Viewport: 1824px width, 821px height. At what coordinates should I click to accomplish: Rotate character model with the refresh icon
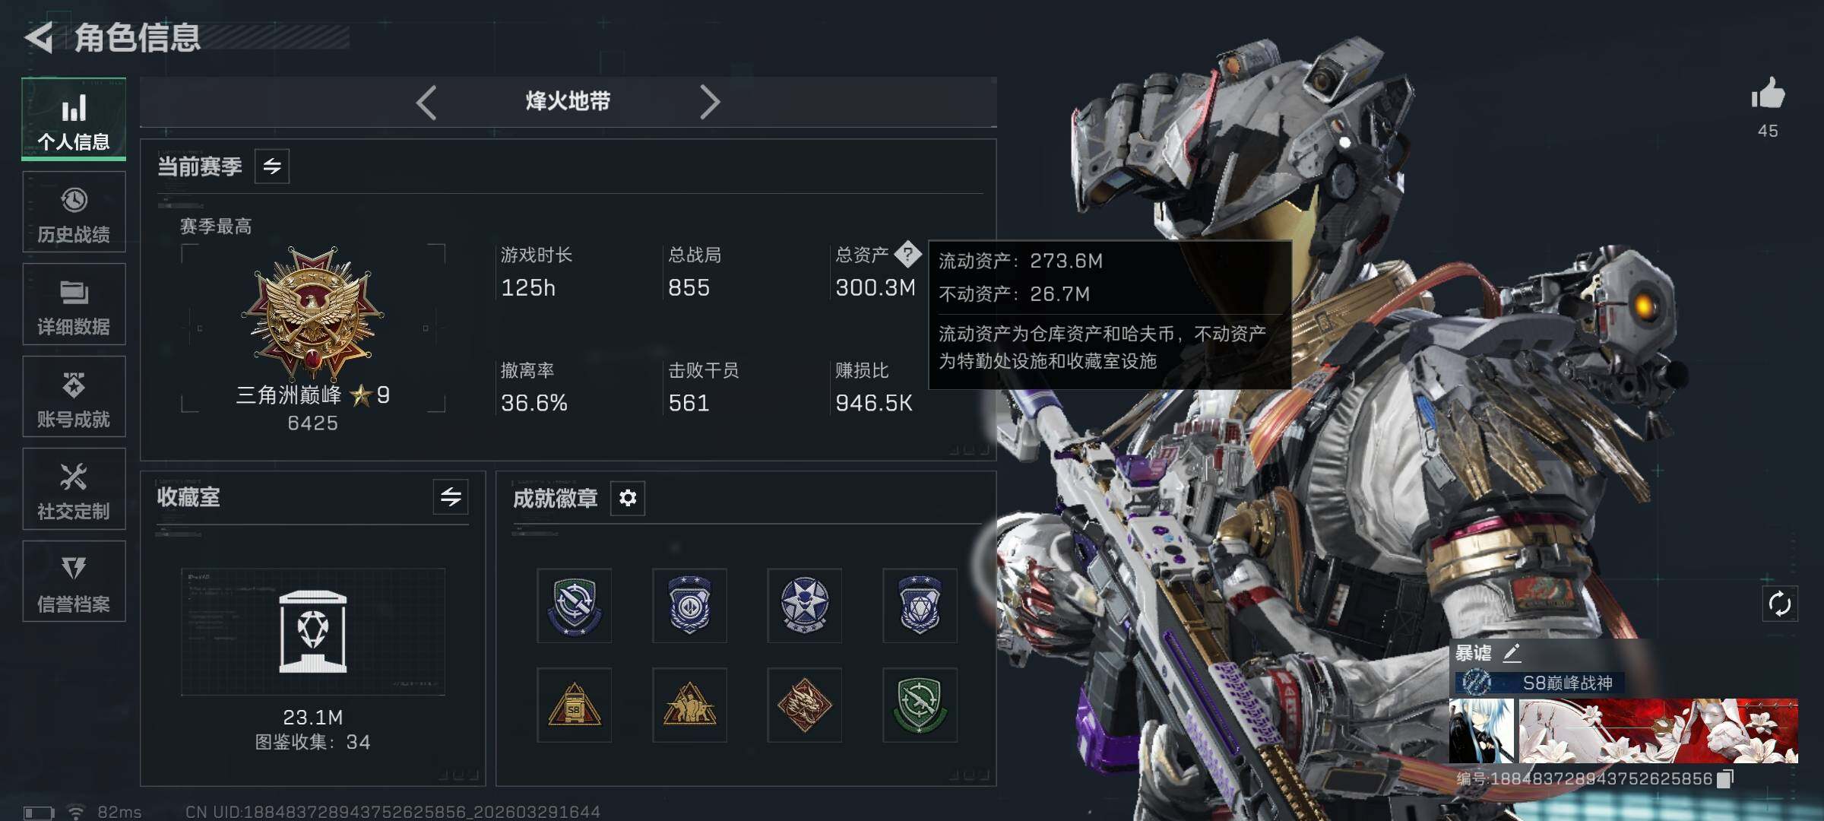[1779, 604]
